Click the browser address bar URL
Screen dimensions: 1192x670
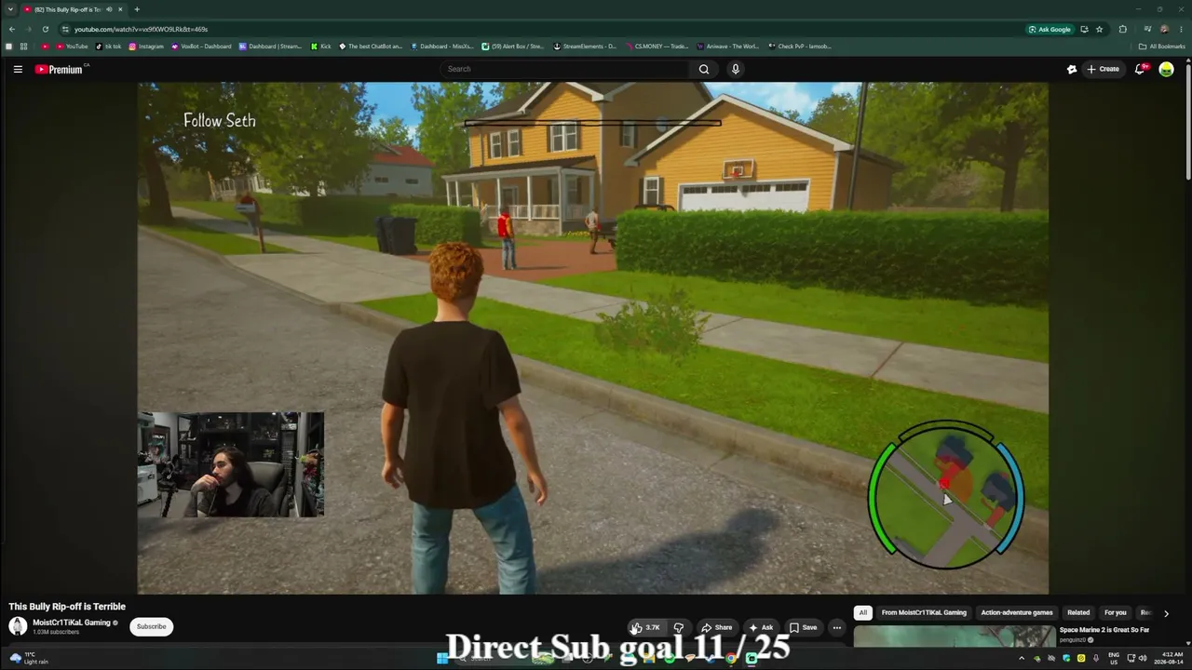click(x=141, y=29)
